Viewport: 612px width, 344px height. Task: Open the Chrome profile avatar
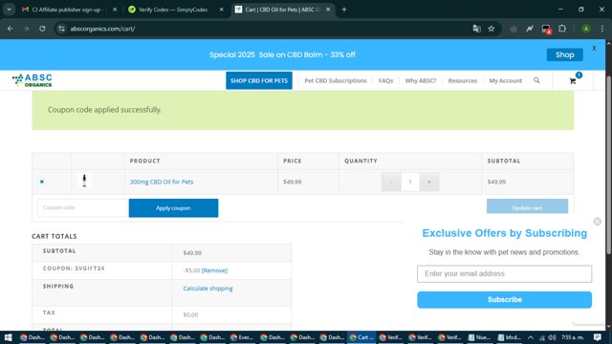point(586,29)
